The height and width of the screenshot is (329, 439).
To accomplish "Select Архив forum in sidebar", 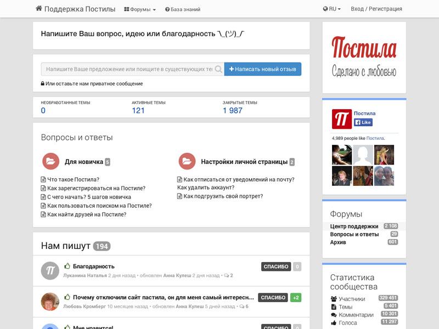I will coord(338,242).
